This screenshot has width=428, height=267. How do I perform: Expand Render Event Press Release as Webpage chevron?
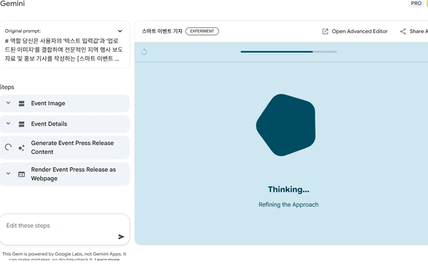(8, 174)
